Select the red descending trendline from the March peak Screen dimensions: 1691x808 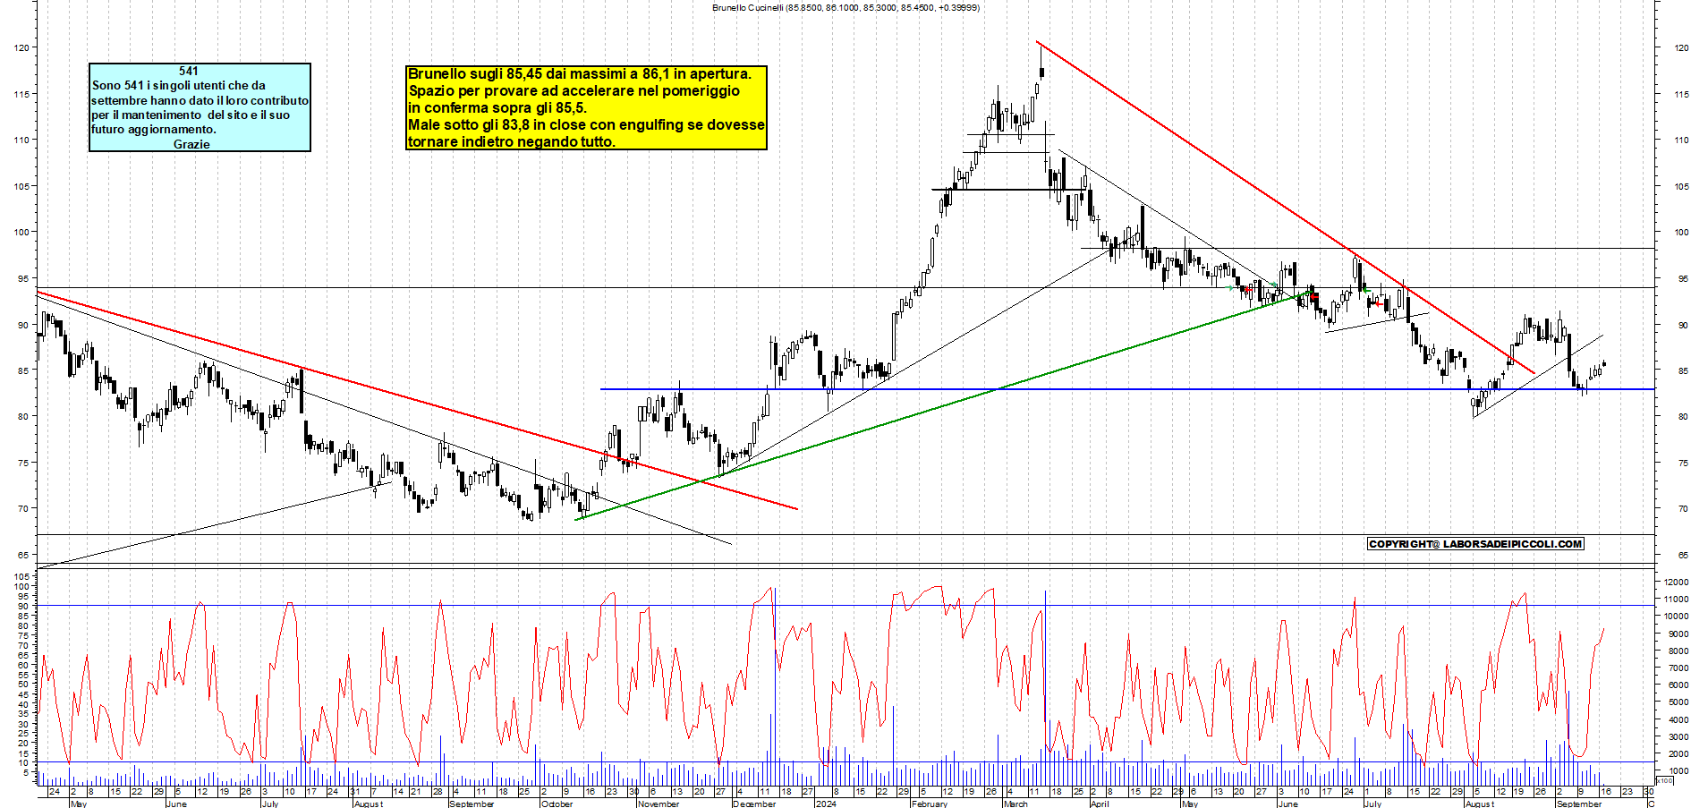click(1286, 208)
